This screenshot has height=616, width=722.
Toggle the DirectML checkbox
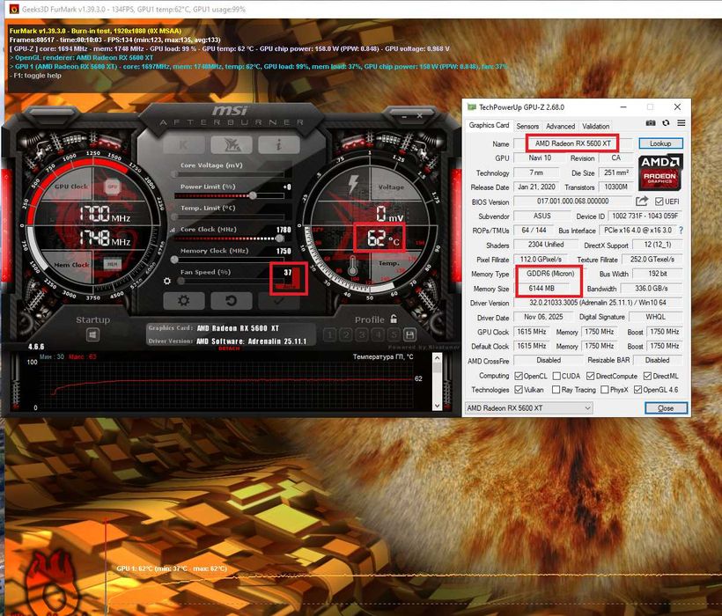coord(647,376)
